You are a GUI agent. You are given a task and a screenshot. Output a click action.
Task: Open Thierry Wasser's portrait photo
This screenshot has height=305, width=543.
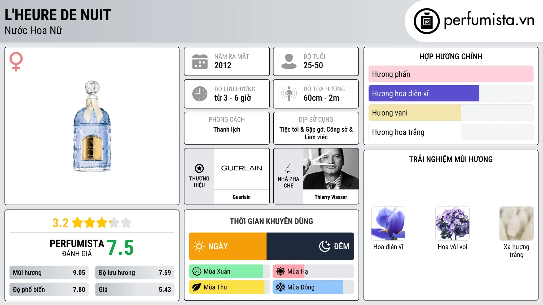coord(331,169)
